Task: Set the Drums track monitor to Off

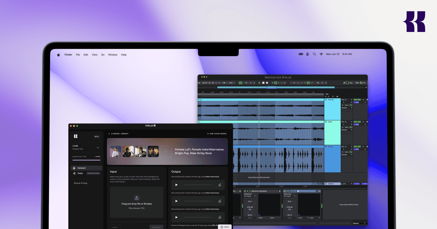Action: tap(351, 152)
